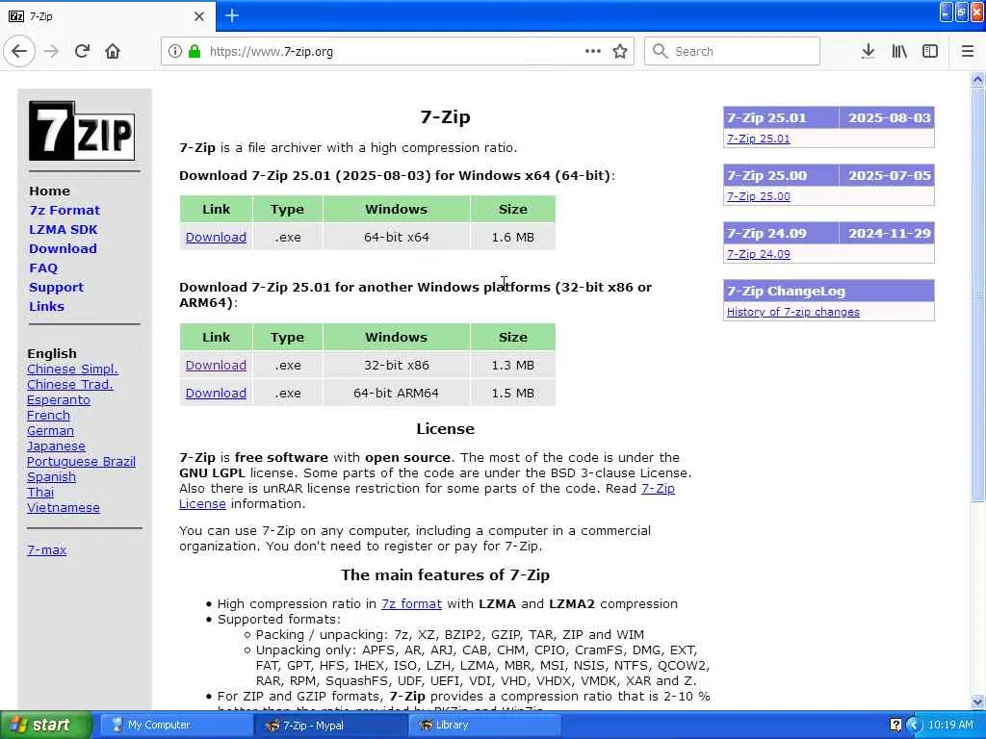Follow the 7z format link in features
This screenshot has width=986, height=739.
tap(411, 604)
